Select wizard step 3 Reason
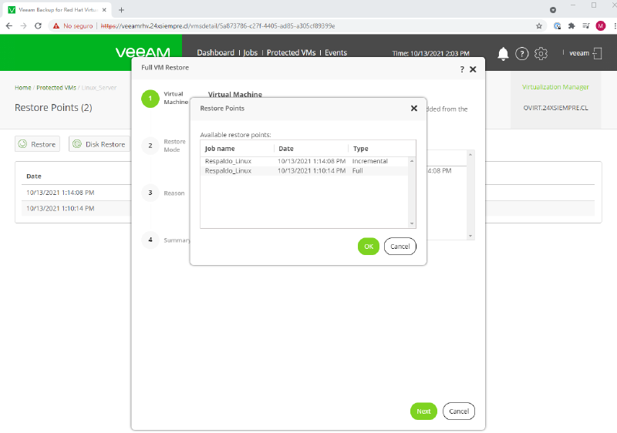Screen dimensions: 617x433 [163, 193]
